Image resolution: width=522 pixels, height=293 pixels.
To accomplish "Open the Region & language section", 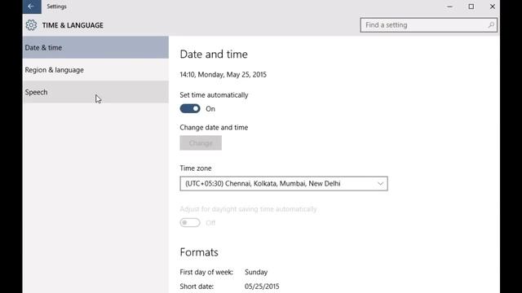I will click(x=95, y=70).
